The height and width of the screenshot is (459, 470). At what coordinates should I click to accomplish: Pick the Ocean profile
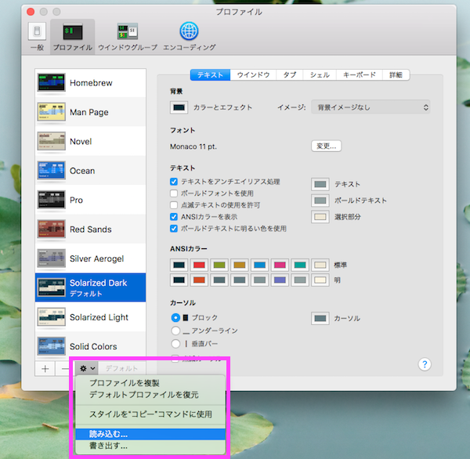90,171
